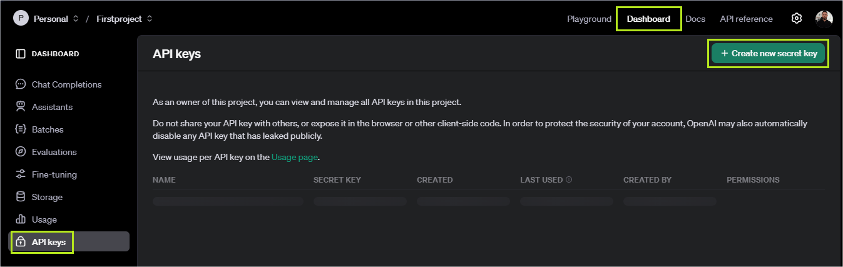Screen dimensions: 843x267
Task: Click the LAST USED column header
Action: pyautogui.click(x=541, y=179)
